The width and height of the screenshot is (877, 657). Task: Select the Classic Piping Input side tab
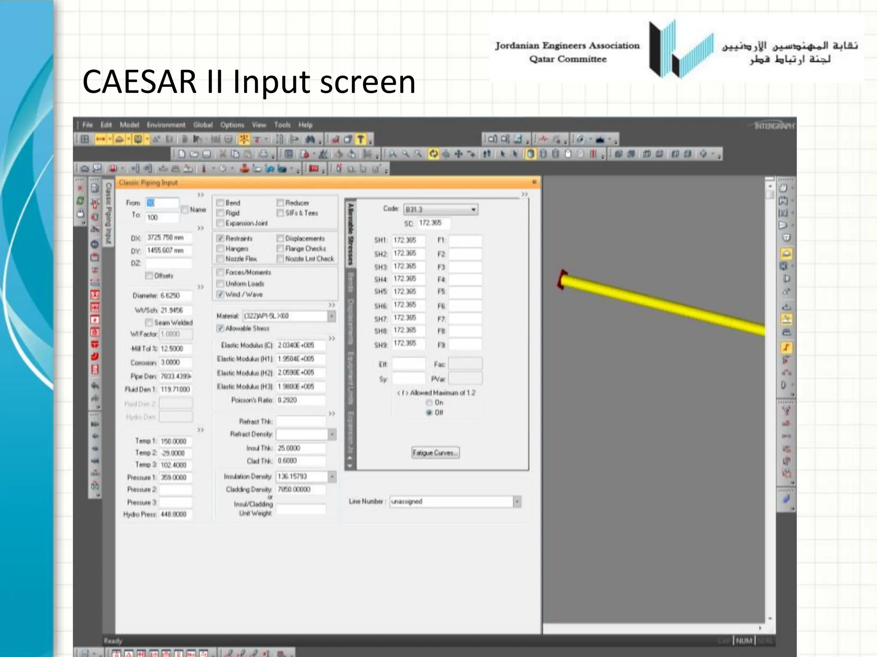pos(108,213)
